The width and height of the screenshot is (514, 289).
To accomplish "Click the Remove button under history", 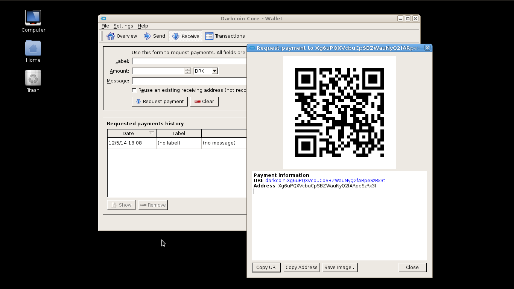I will pyautogui.click(x=153, y=205).
